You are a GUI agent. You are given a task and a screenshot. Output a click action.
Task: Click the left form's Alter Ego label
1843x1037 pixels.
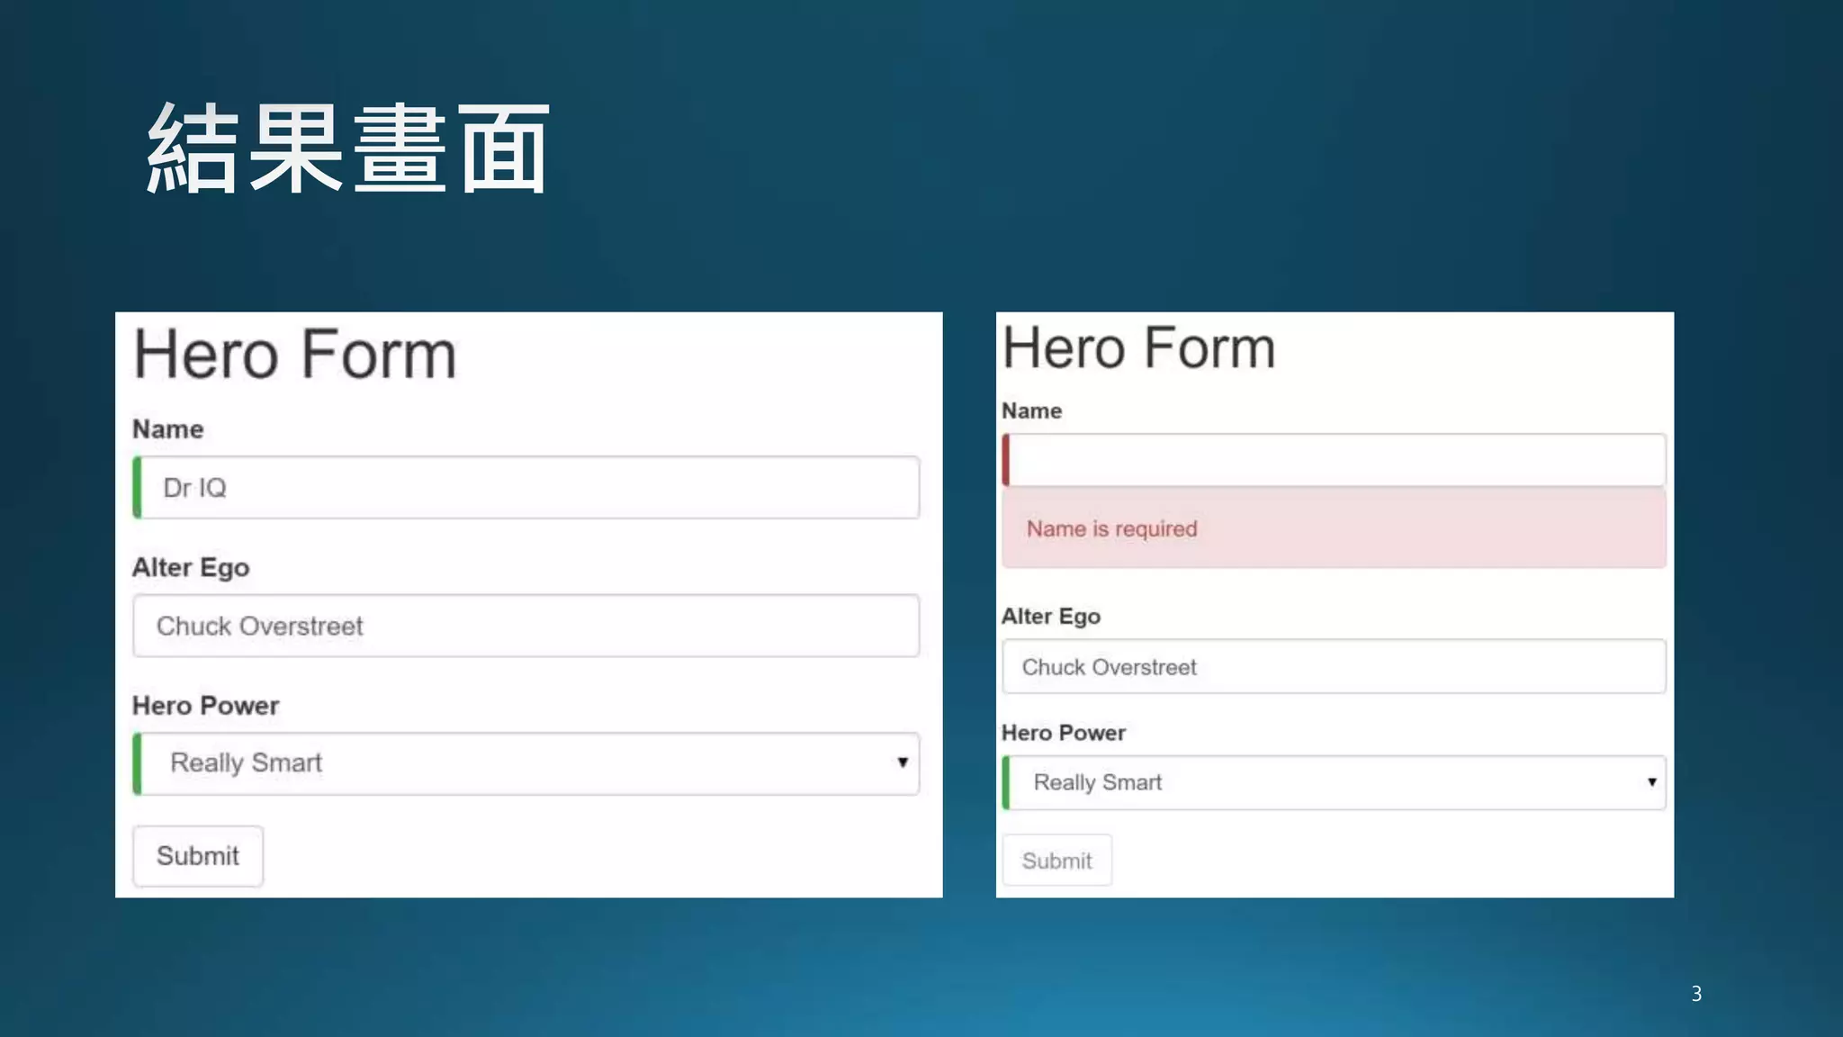pos(191,568)
